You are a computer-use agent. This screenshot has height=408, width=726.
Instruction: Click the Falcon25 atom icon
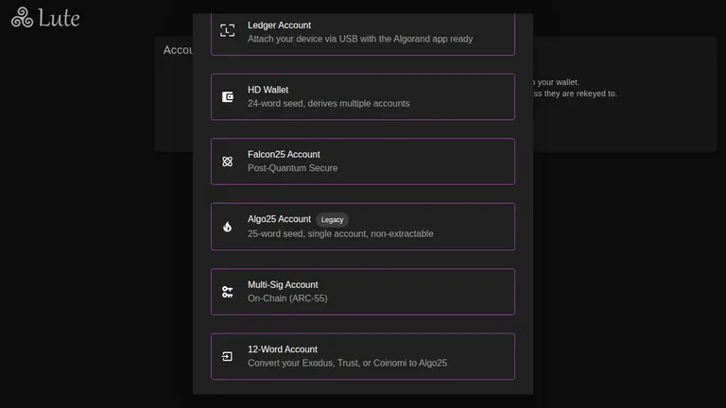227,161
